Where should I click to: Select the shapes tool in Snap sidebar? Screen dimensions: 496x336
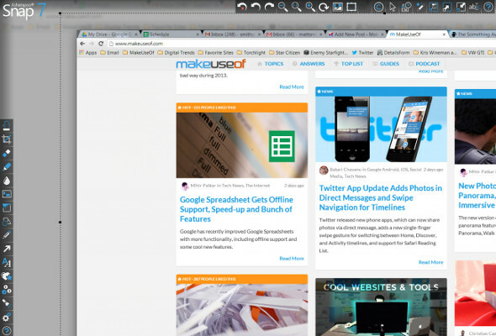[x=7, y=221]
